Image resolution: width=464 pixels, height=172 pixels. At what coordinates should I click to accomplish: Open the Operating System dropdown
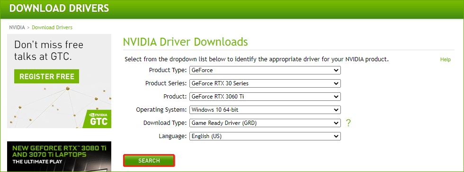tap(265, 110)
